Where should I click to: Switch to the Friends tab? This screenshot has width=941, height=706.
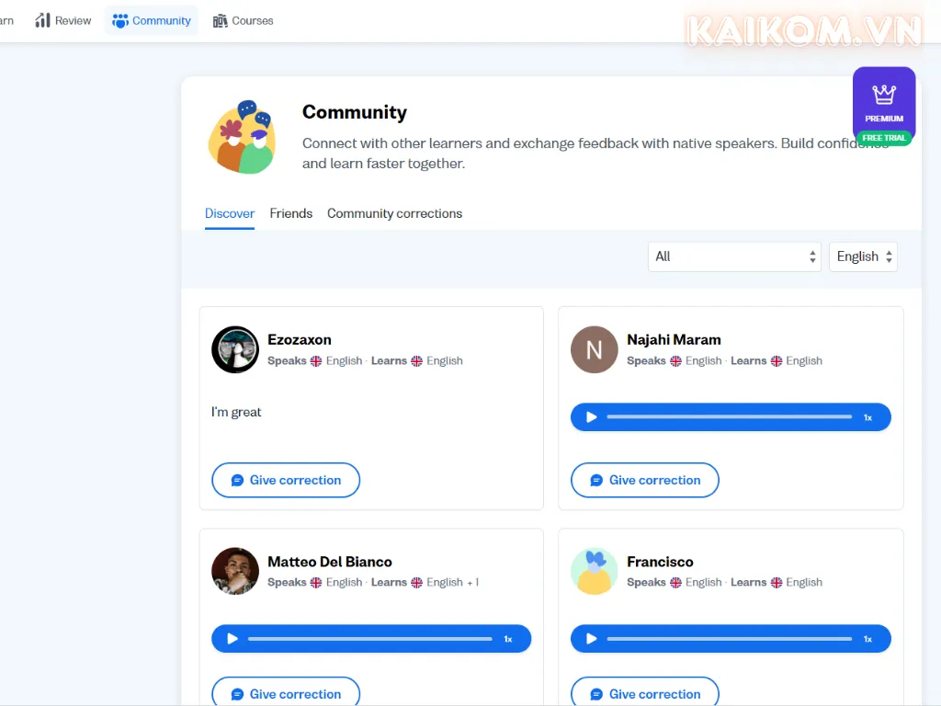tap(291, 213)
